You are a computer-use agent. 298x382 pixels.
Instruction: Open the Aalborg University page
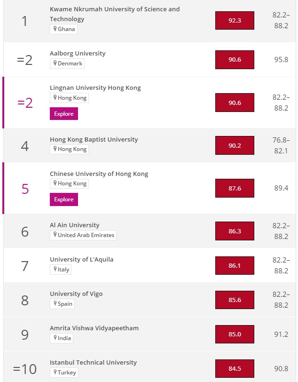[x=78, y=54]
